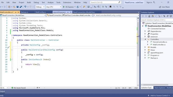The image size is (173, 97).
Task: Collapse the Index method outline at line 18
Action: click(12, 60)
